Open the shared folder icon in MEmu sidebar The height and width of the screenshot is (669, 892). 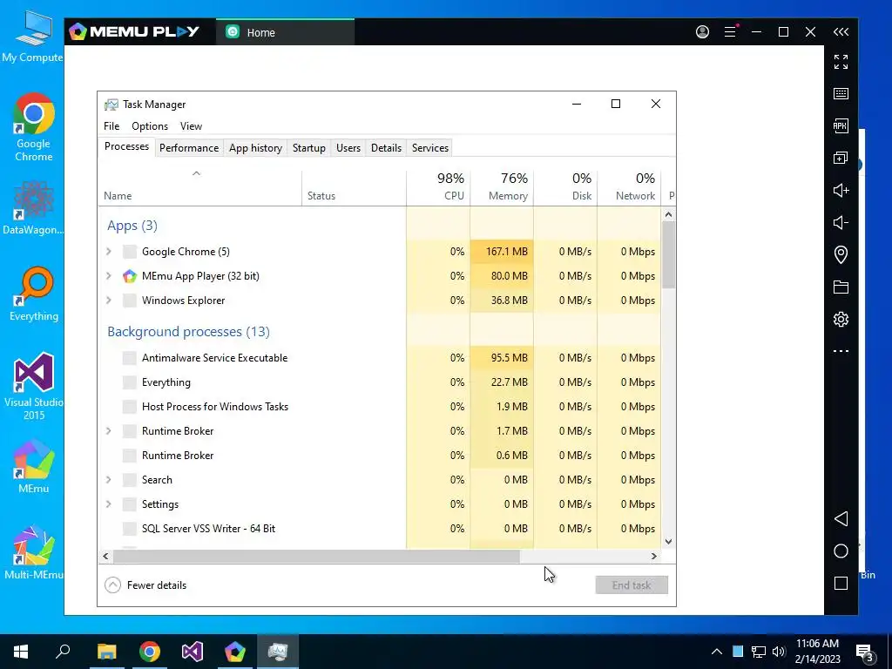coord(841,287)
